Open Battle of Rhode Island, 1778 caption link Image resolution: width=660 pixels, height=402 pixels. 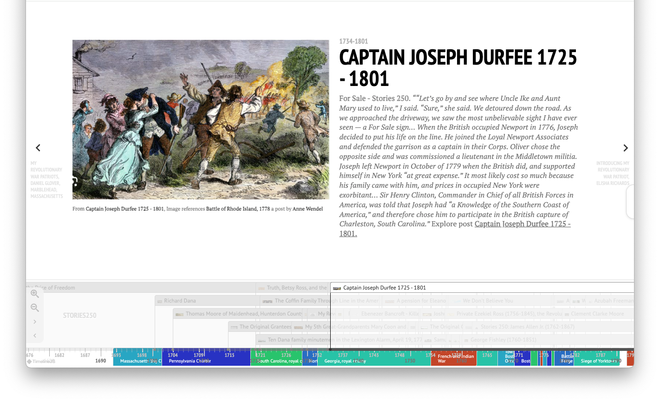click(238, 209)
